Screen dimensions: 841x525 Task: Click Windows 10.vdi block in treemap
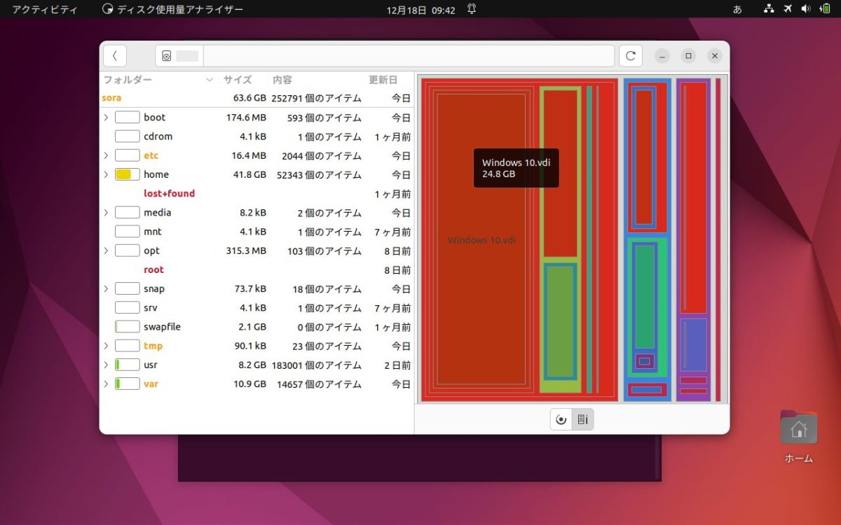pos(481,240)
